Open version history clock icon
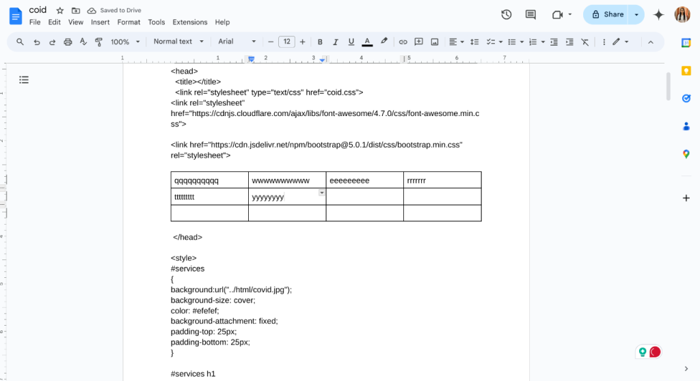 [x=507, y=14]
